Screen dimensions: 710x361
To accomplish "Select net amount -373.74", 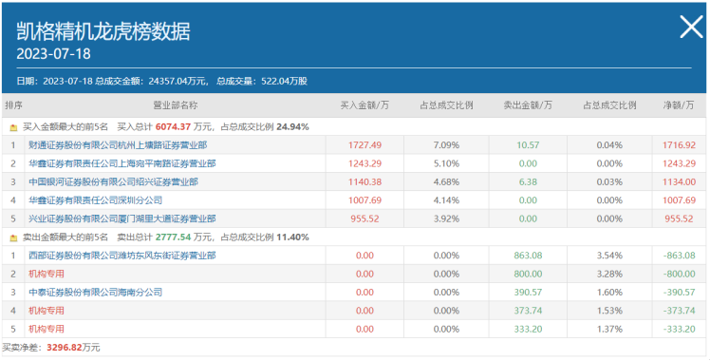I will (679, 311).
